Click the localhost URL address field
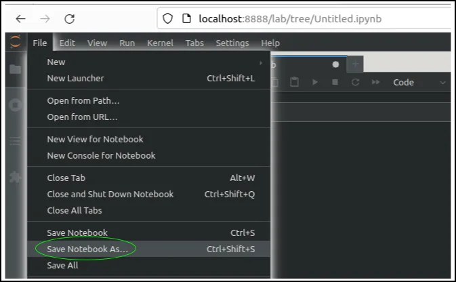Image resolution: width=456 pixels, height=282 pixels. (304, 18)
